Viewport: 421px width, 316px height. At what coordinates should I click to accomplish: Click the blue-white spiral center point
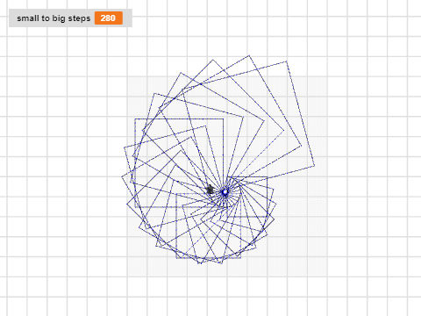[225, 192]
